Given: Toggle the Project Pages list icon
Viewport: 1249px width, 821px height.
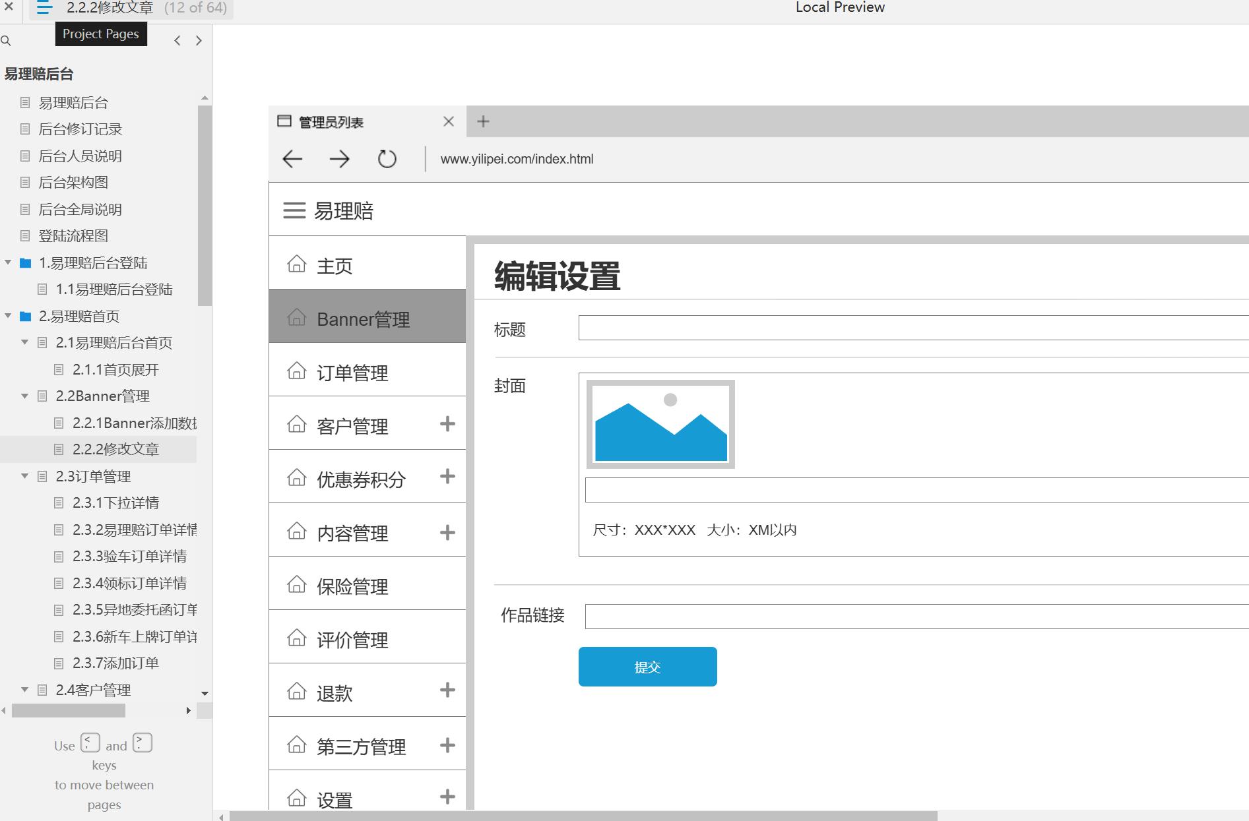Looking at the screenshot, I should click(44, 8).
